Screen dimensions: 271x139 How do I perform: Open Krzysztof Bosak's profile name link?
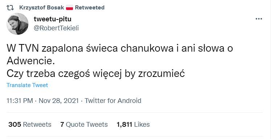[42, 8]
